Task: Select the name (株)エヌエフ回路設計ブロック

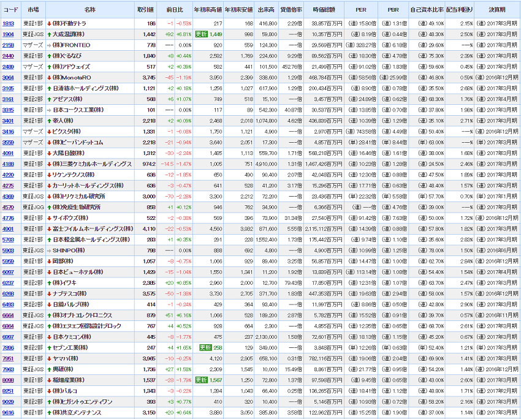Action: (x=87, y=326)
